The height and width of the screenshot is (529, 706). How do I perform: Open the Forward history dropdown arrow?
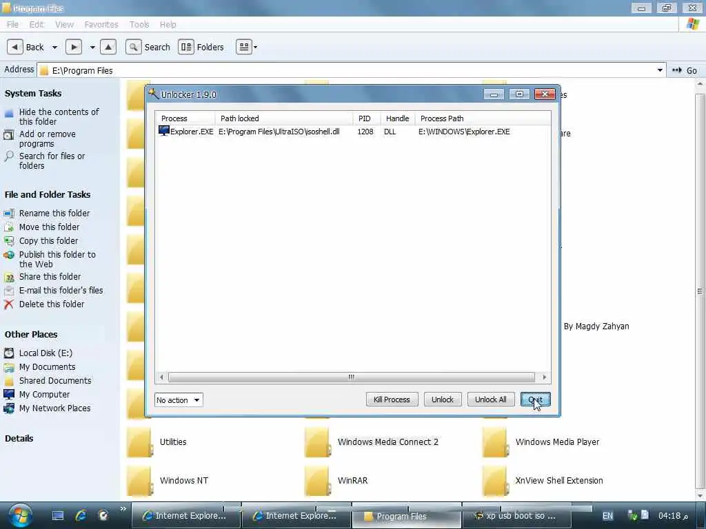[x=92, y=48]
